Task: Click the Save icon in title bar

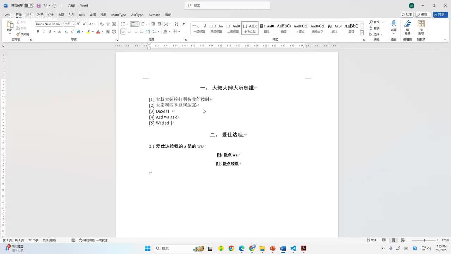Action: pyautogui.click(x=38, y=5)
